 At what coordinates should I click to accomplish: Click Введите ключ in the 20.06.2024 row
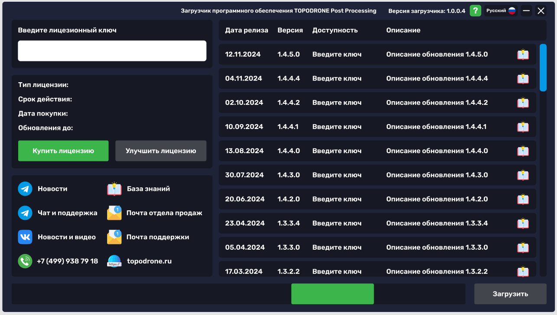tap(337, 199)
